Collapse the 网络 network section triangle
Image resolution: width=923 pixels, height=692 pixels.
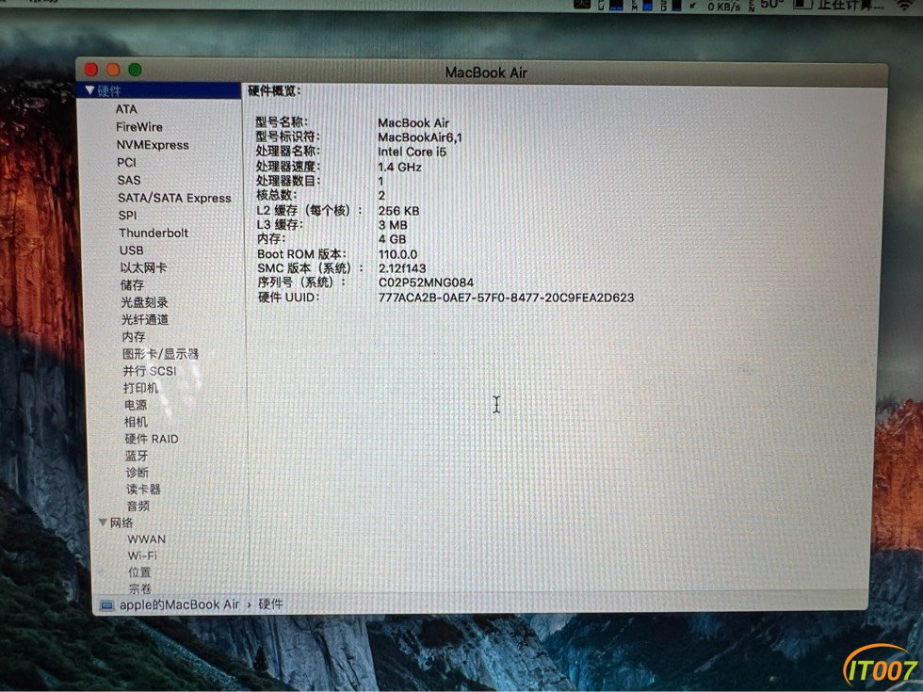(x=103, y=523)
